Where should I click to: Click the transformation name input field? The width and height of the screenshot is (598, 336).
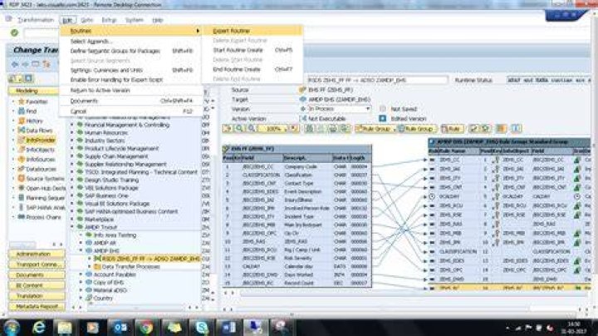[x=377, y=80]
